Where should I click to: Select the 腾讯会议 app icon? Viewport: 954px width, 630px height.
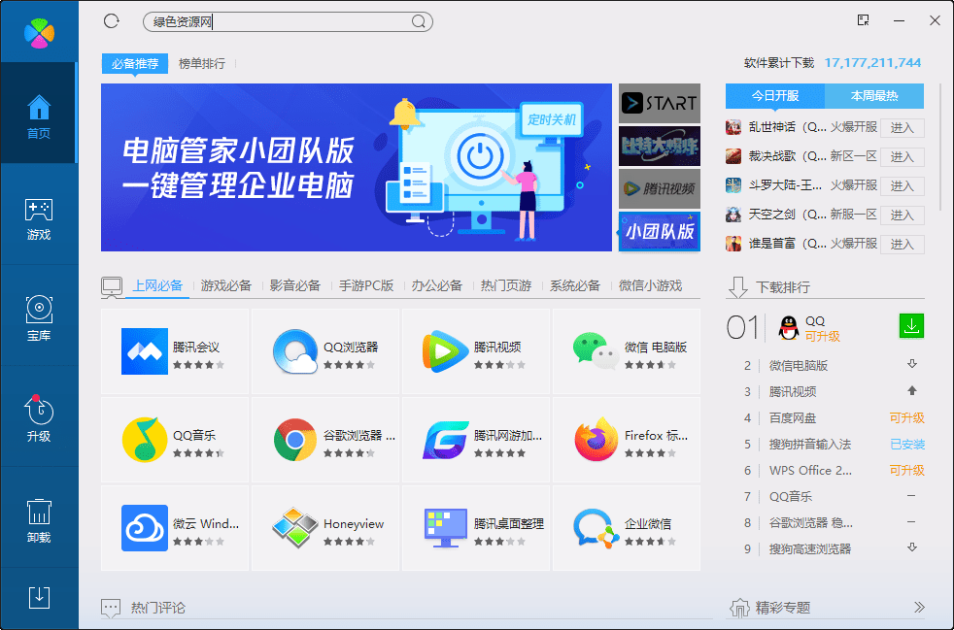[x=145, y=348]
